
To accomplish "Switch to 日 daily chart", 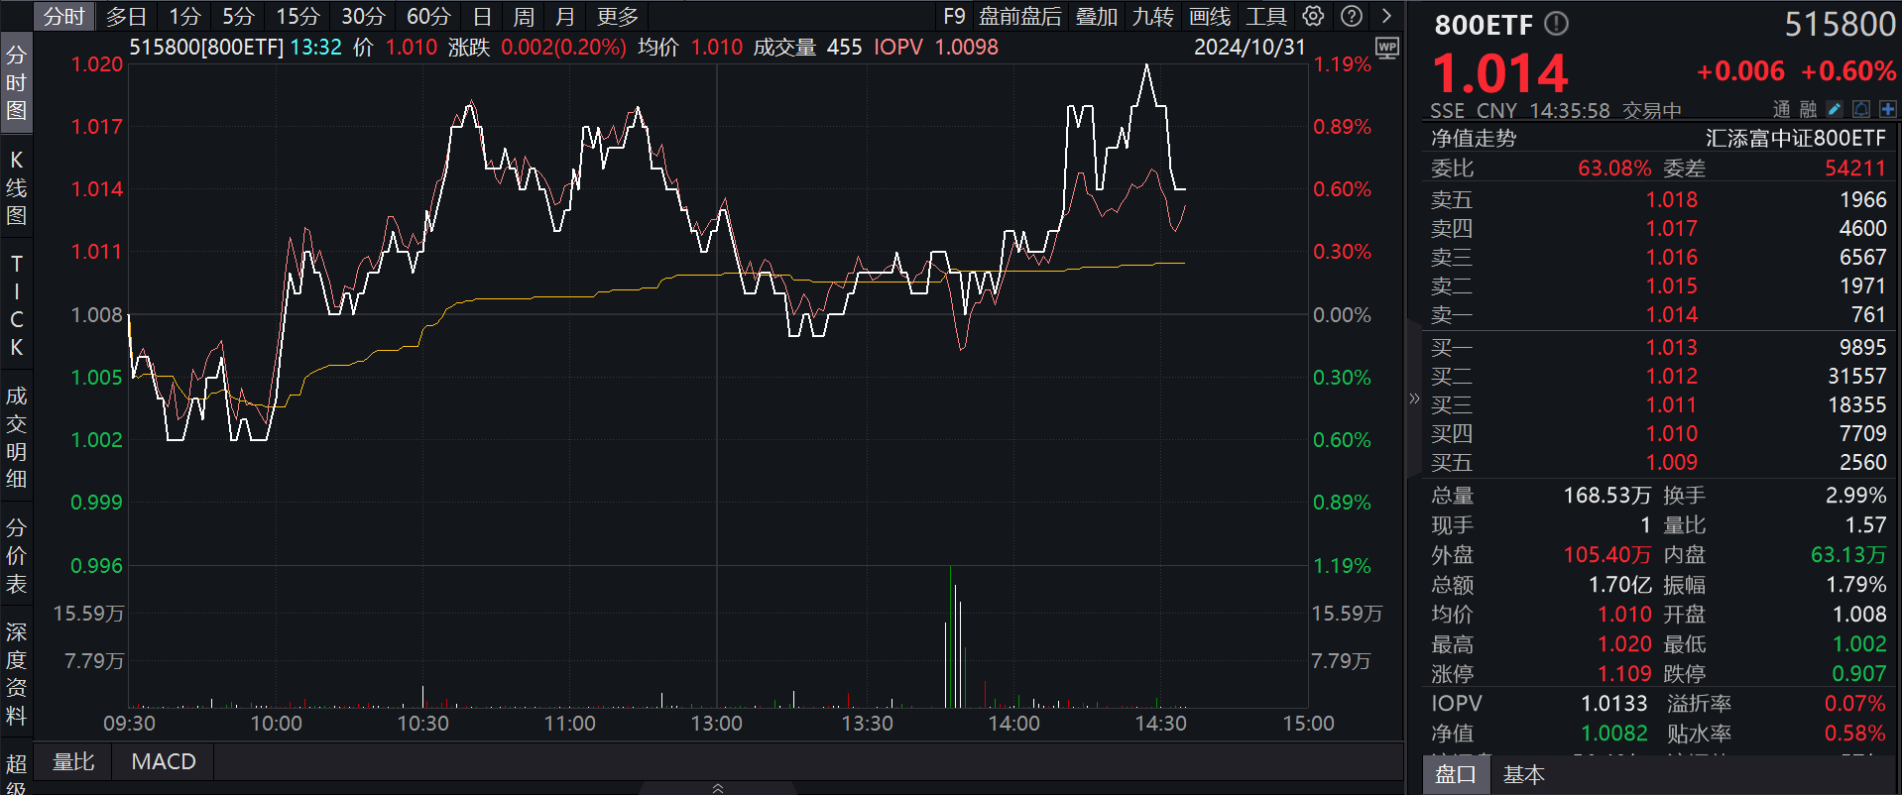I will (x=482, y=16).
